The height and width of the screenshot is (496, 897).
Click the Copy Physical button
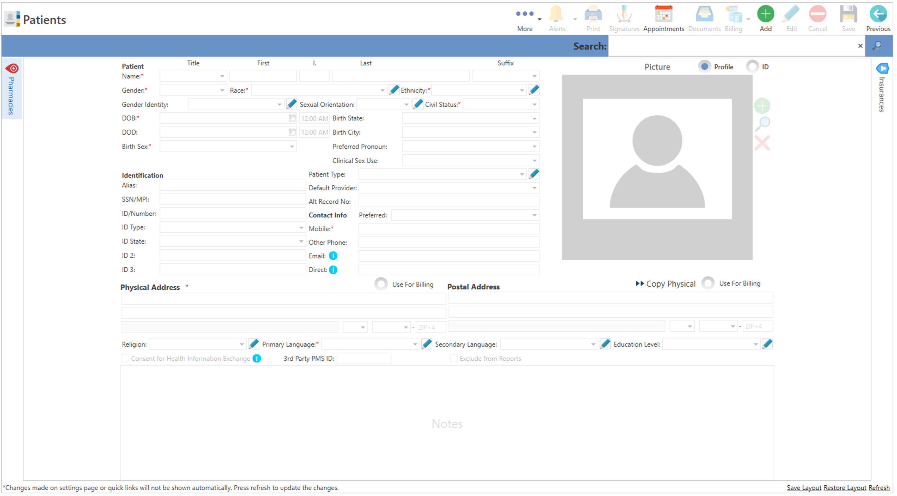665,284
